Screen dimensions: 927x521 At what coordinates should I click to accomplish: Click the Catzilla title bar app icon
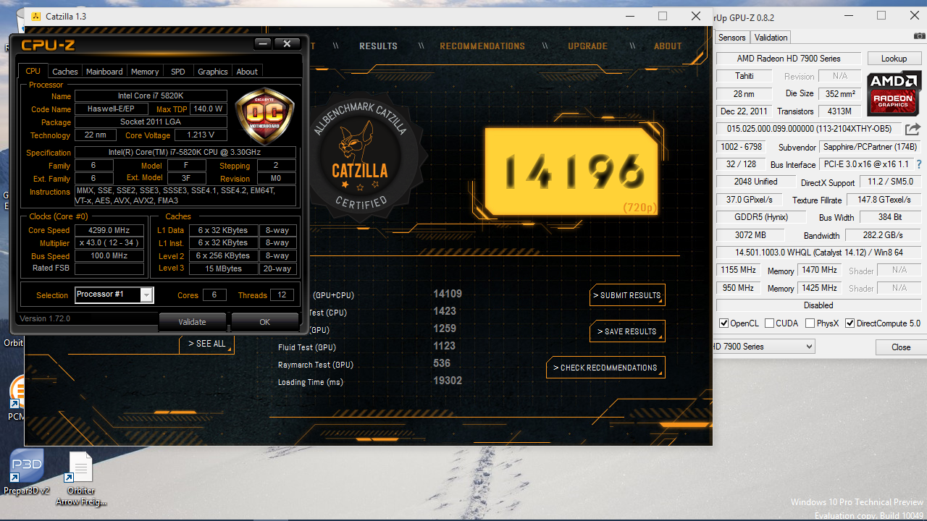point(36,16)
